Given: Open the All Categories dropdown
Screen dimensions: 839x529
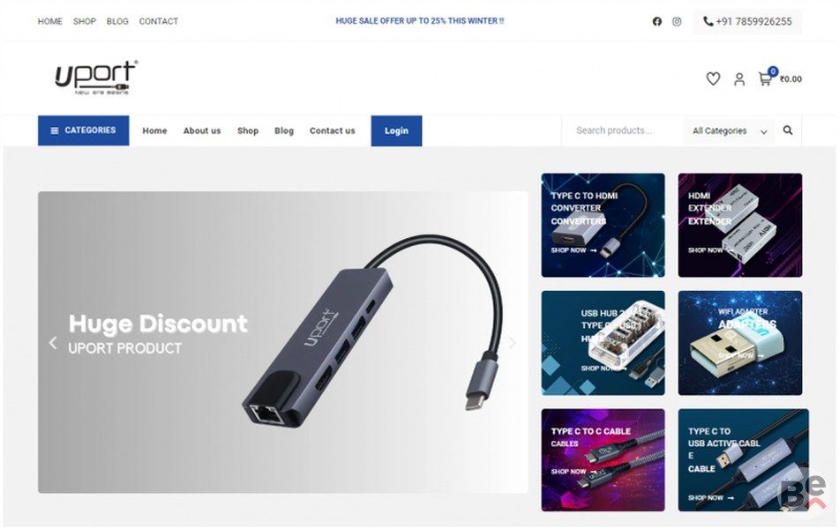Looking at the screenshot, I should 730,130.
